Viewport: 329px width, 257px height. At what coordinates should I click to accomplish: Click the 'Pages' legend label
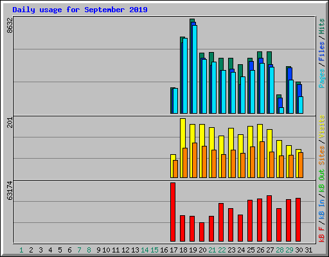(x=322, y=78)
